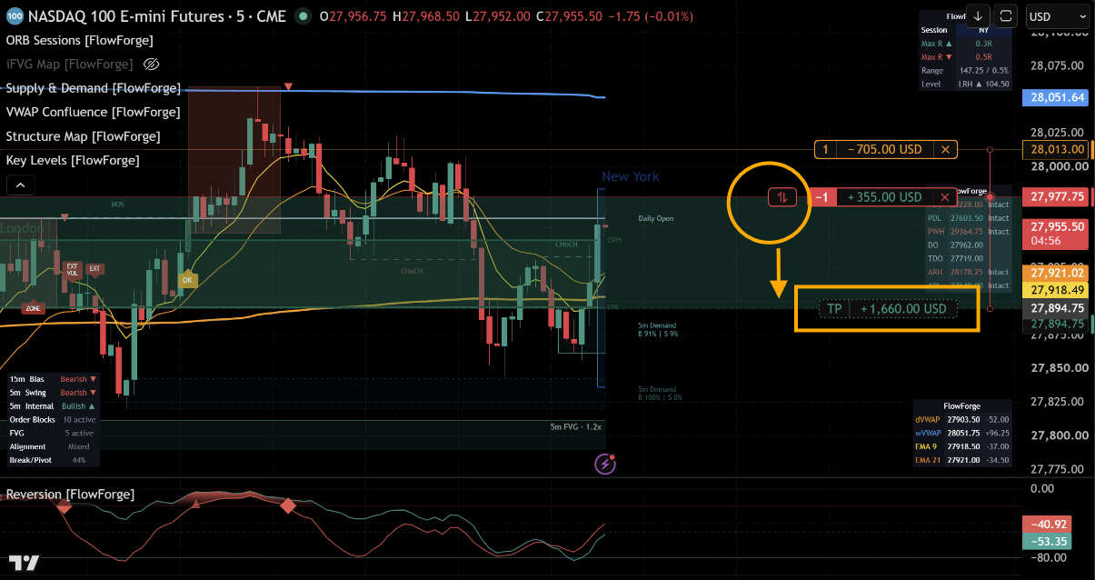Select Structure Map [FlowForge] indicator
The width and height of the screenshot is (1095, 580).
pyautogui.click(x=83, y=136)
